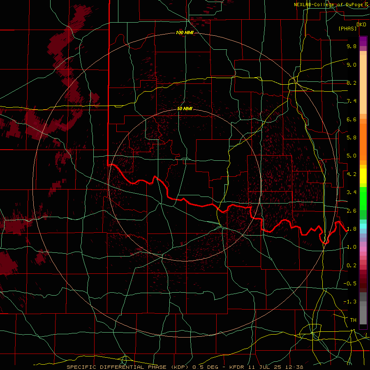The image size is (370, 370).
Task: Click the 1.0 scale value
Action: click(351, 247)
